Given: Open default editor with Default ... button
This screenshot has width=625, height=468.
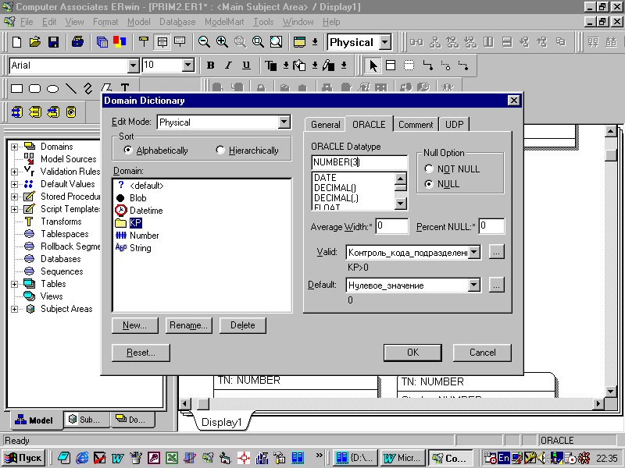Looking at the screenshot, I should (496, 285).
